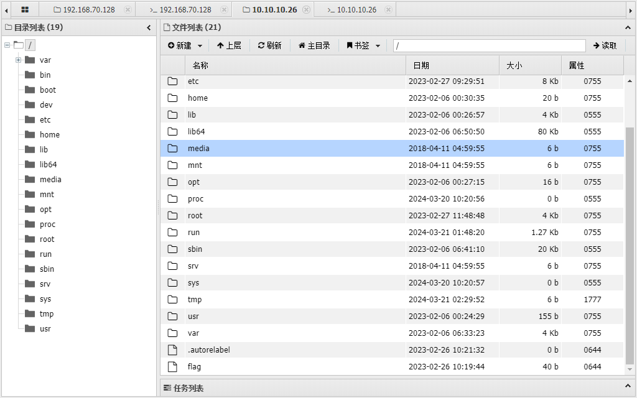Image resolution: width=637 pixels, height=398 pixels.
Task: Select mnt folder in directory tree
Action: [x=47, y=195]
